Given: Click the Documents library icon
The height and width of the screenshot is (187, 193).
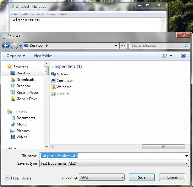Looking at the screenshot, I should click(13, 118).
